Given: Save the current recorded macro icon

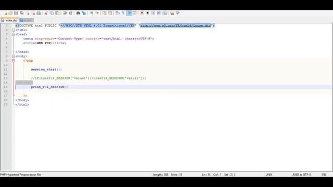Looking at the screenshot, I should (x=164, y=13).
